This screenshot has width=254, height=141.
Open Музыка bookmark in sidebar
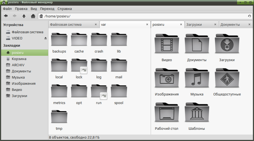pyautogui.click(x=25, y=77)
